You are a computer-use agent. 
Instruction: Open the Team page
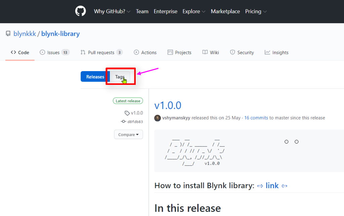tap(142, 11)
